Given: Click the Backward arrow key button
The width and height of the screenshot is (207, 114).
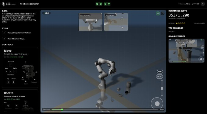Looking at the screenshot, I should (x=11, y=71).
